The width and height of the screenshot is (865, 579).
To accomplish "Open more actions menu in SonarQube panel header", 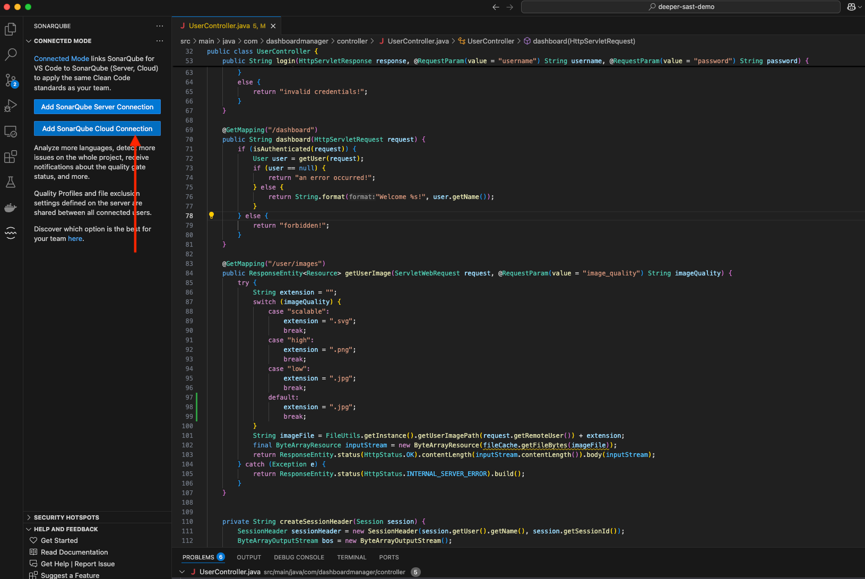I will 160,25.
